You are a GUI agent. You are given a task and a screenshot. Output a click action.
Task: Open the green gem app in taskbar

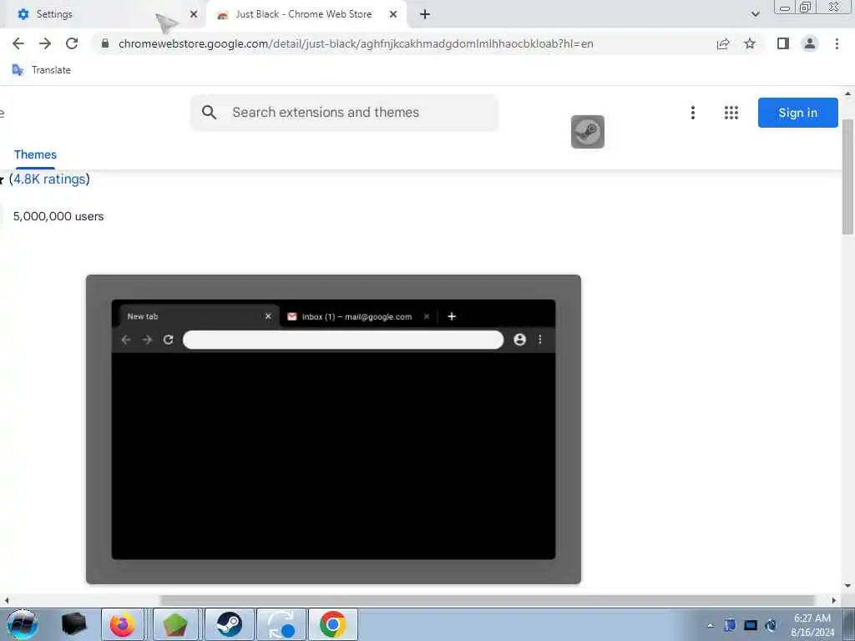(175, 624)
